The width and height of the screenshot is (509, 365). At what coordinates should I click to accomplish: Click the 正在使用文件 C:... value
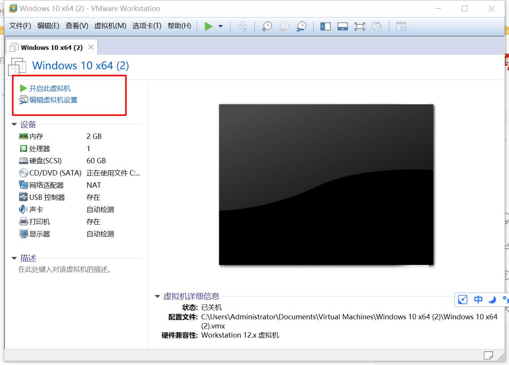tap(114, 173)
